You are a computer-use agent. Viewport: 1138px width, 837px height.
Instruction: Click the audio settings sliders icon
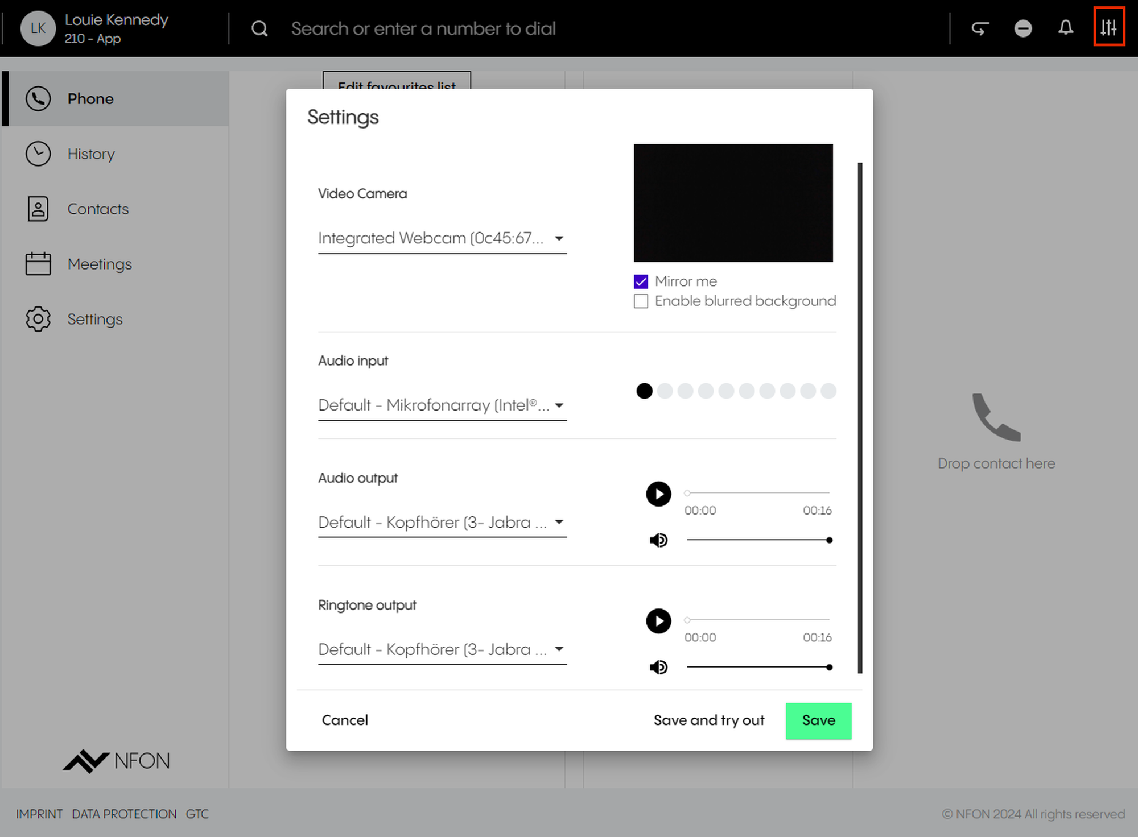tap(1108, 27)
